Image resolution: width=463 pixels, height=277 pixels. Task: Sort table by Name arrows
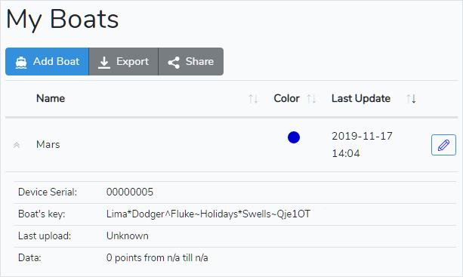253,99
